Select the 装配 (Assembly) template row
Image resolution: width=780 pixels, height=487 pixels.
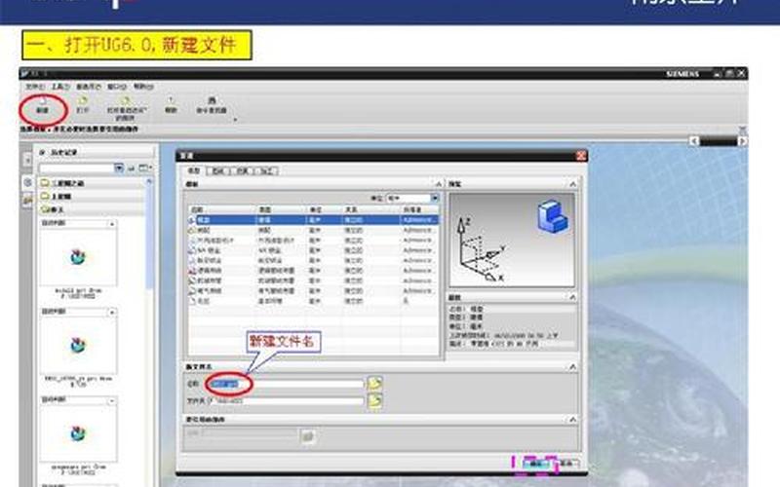313,230
